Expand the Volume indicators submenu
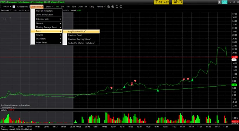The height and width of the screenshot is (131, 239). [46, 35]
